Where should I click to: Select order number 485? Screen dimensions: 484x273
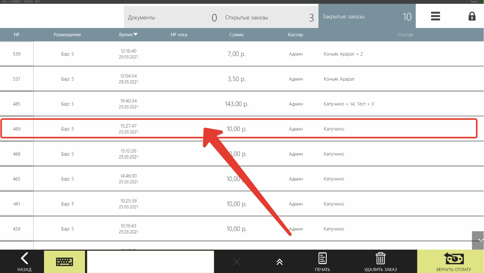tap(17, 104)
